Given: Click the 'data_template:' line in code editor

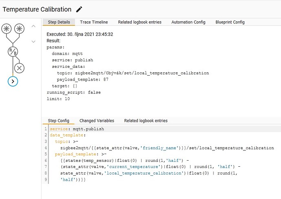Looking at the screenshot, I should click(x=68, y=135).
